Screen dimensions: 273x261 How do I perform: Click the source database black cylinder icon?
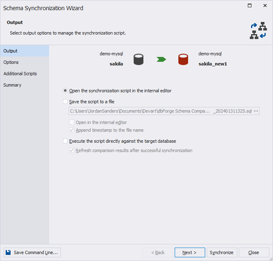[139, 59]
